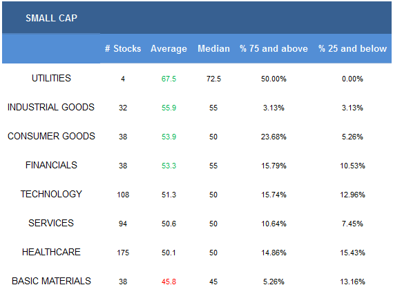The width and height of the screenshot is (393, 305).
Task: Select the 72.5 median cell
Action: tap(213, 79)
